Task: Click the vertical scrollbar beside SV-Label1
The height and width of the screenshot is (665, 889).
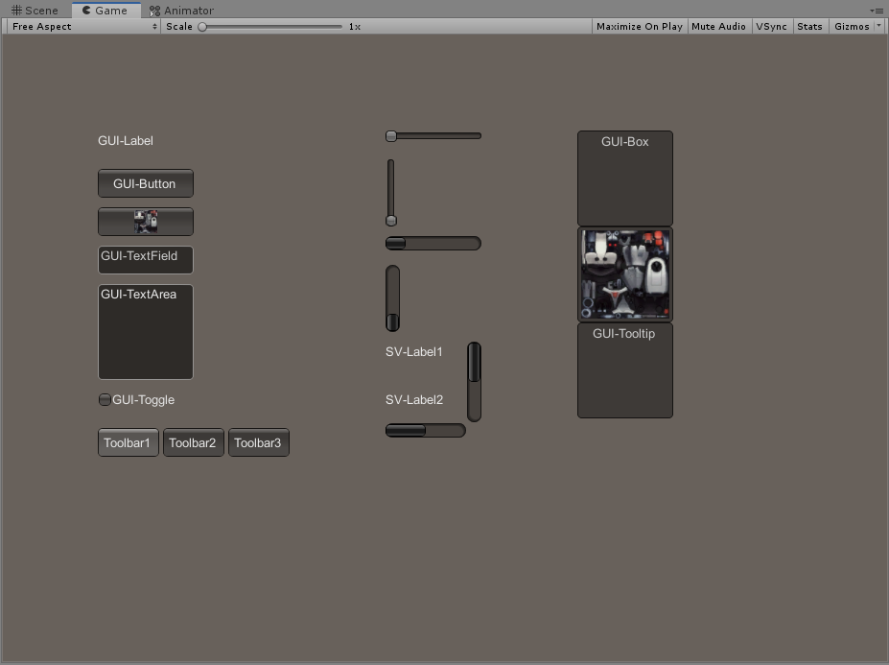Action: click(473, 360)
